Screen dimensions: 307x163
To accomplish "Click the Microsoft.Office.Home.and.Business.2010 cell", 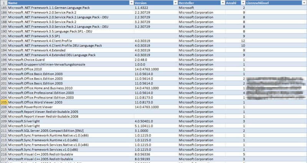I will 71,88.
